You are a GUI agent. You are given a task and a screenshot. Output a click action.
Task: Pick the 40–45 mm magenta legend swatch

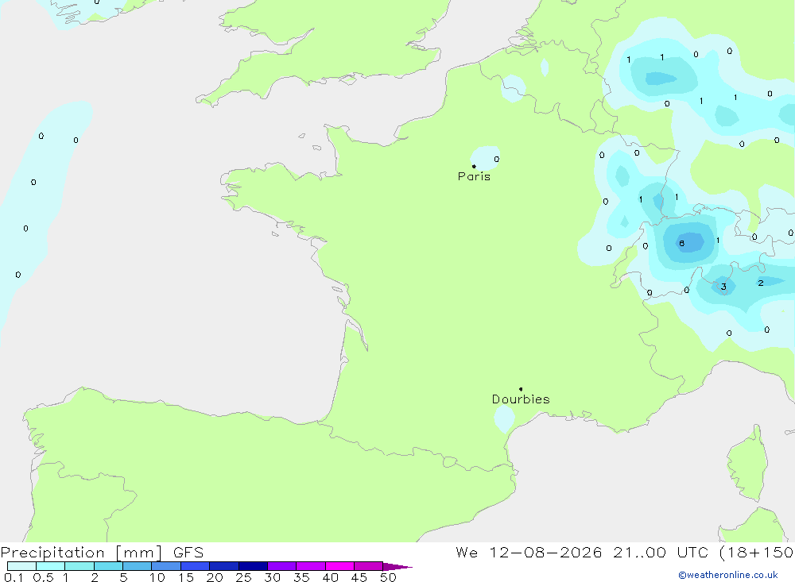[339, 566]
